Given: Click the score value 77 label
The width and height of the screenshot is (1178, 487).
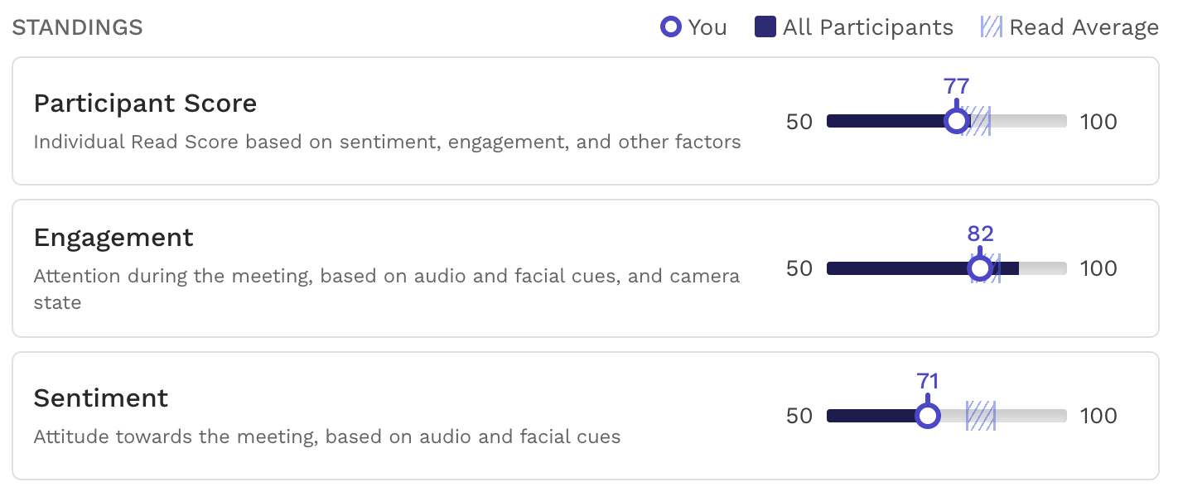Looking at the screenshot, I should point(956,86).
